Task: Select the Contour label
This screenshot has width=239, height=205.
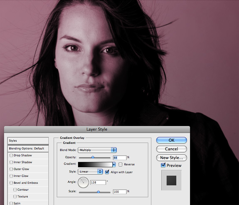Action: tap(23, 190)
